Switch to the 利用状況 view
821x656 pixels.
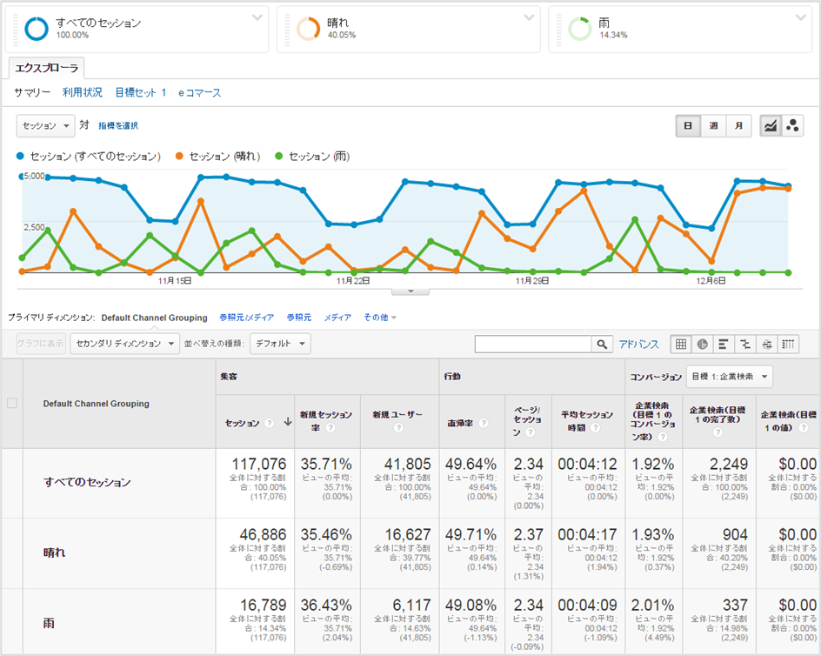83,93
